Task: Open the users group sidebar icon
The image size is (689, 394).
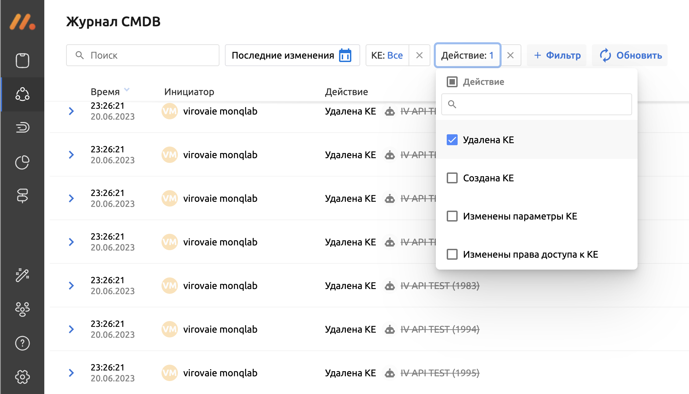Action: (22, 309)
